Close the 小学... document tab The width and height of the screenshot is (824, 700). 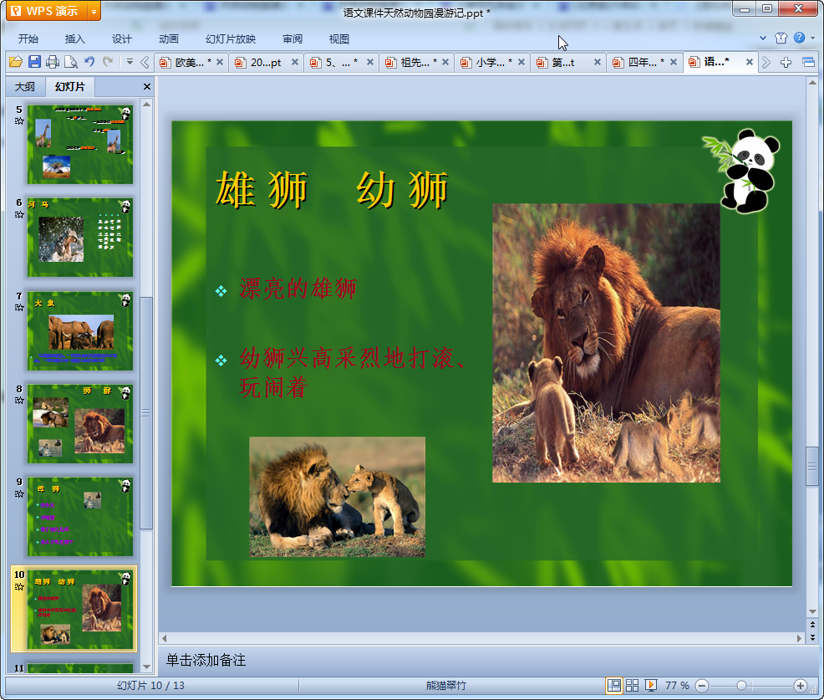[521, 62]
